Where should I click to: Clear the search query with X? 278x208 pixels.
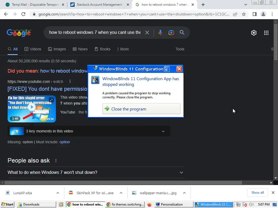click(x=147, y=32)
